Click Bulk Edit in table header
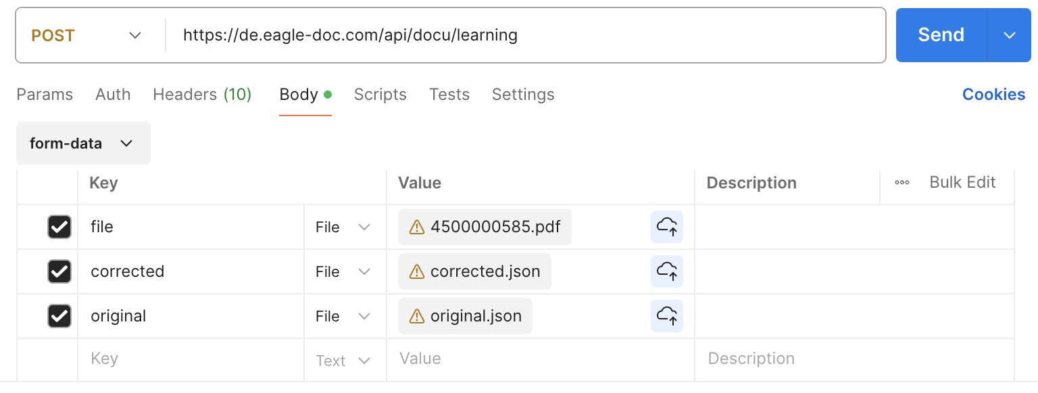 tap(962, 182)
